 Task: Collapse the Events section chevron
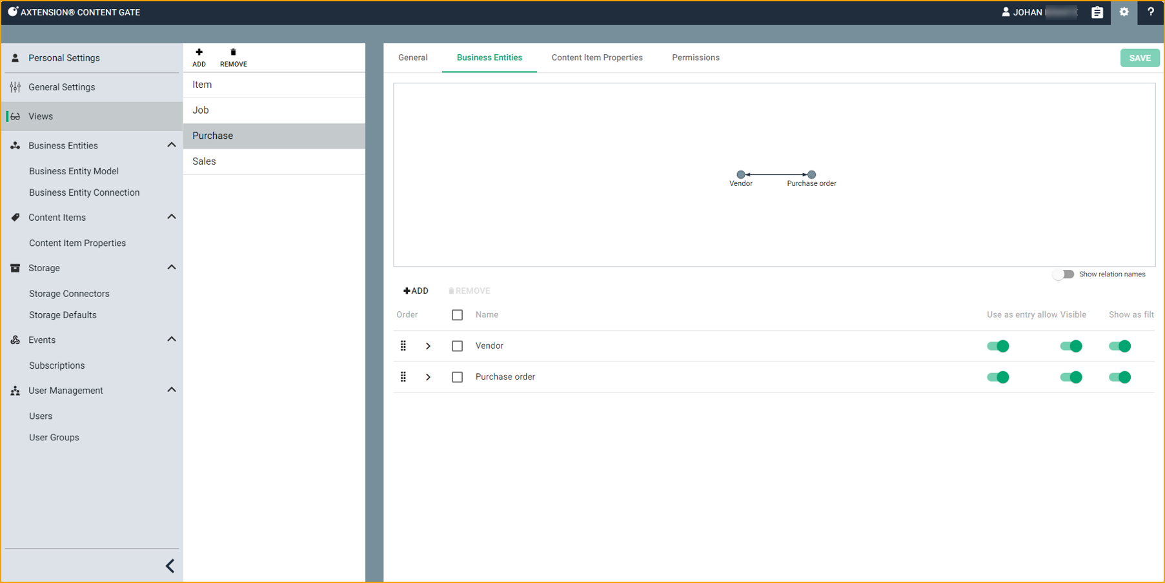click(171, 339)
